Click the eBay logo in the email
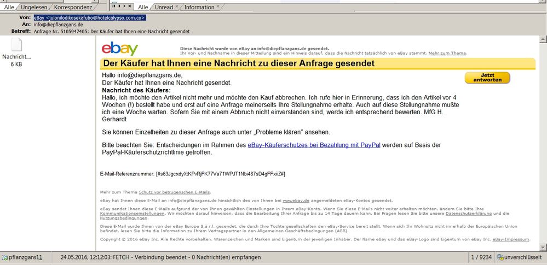Image resolution: width=547 pixels, height=265 pixels. coord(120,49)
